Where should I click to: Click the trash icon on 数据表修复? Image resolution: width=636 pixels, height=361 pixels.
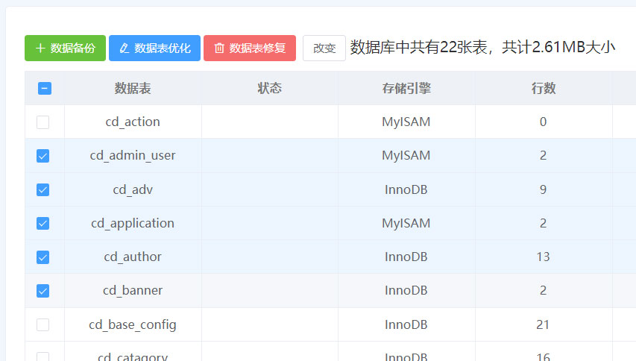pyautogui.click(x=219, y=48)
